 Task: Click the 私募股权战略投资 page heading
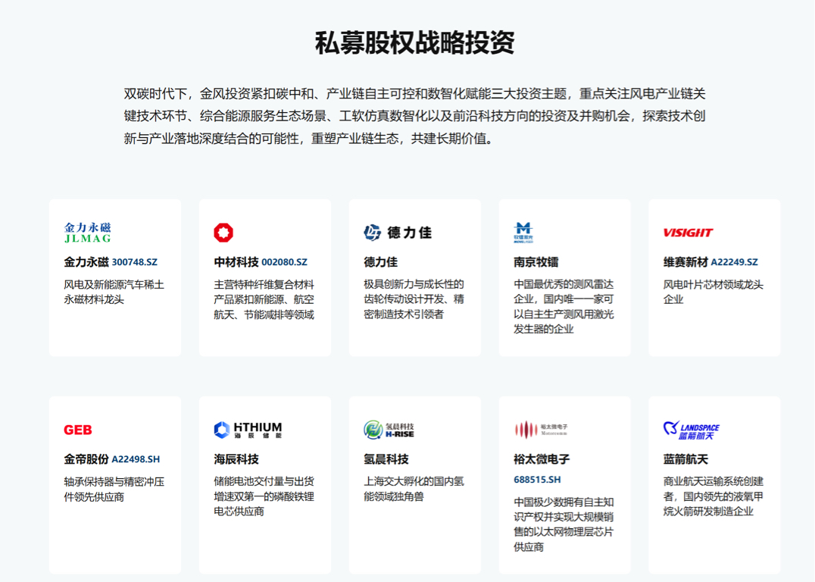point(415,42)
